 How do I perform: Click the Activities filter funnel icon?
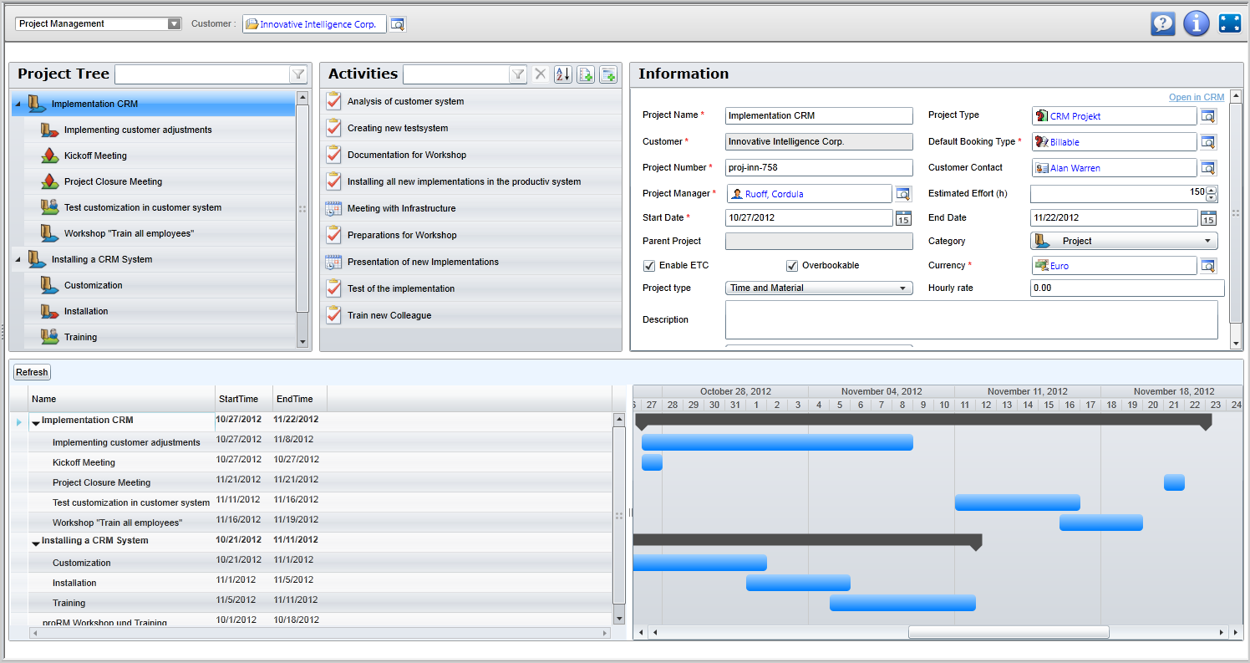(518, 74)
